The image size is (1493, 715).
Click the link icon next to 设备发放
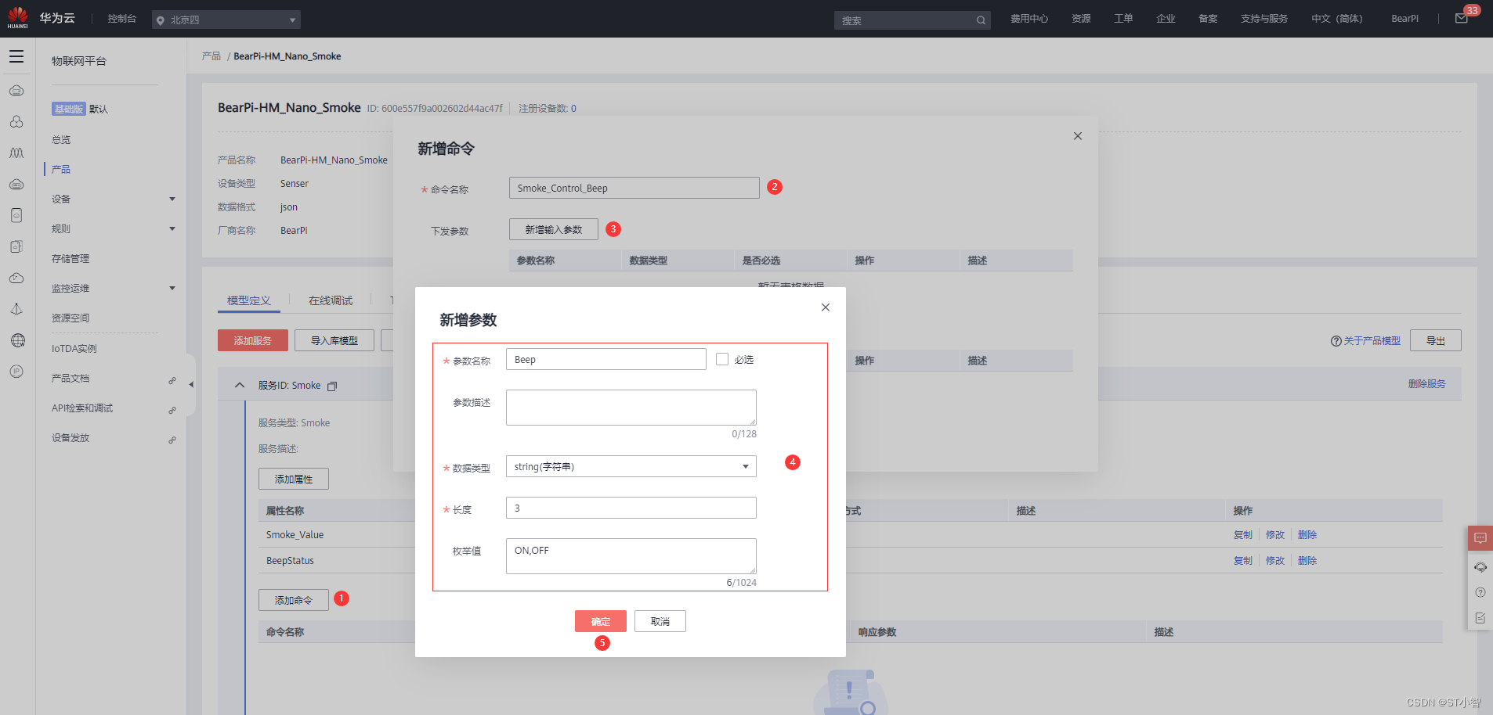click(x=172, y=440)
